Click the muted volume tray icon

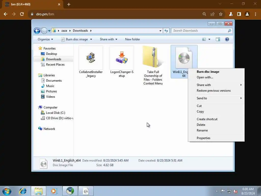(235, 191)
